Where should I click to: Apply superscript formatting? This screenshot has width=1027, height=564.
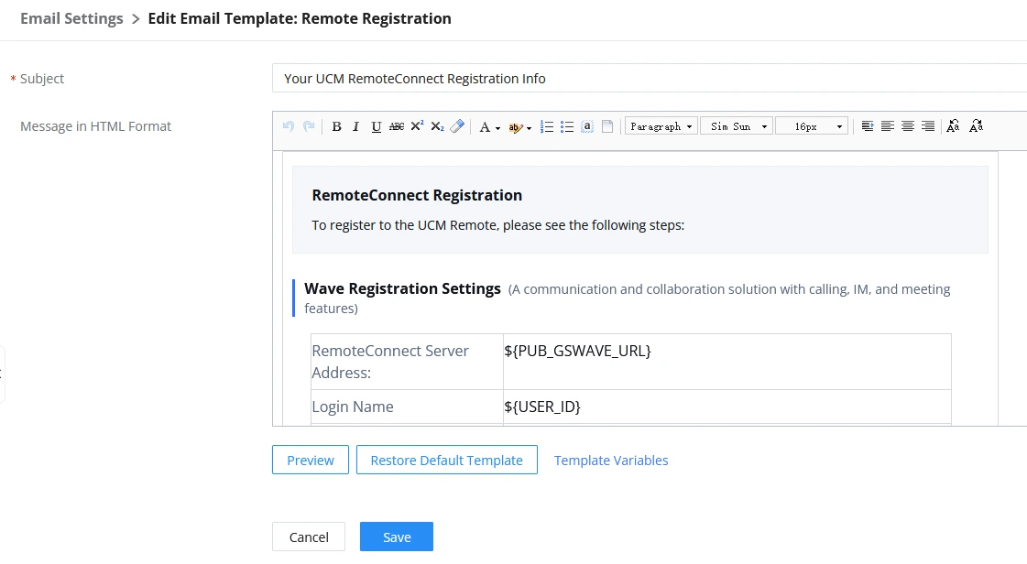click(x=417, y=126)
